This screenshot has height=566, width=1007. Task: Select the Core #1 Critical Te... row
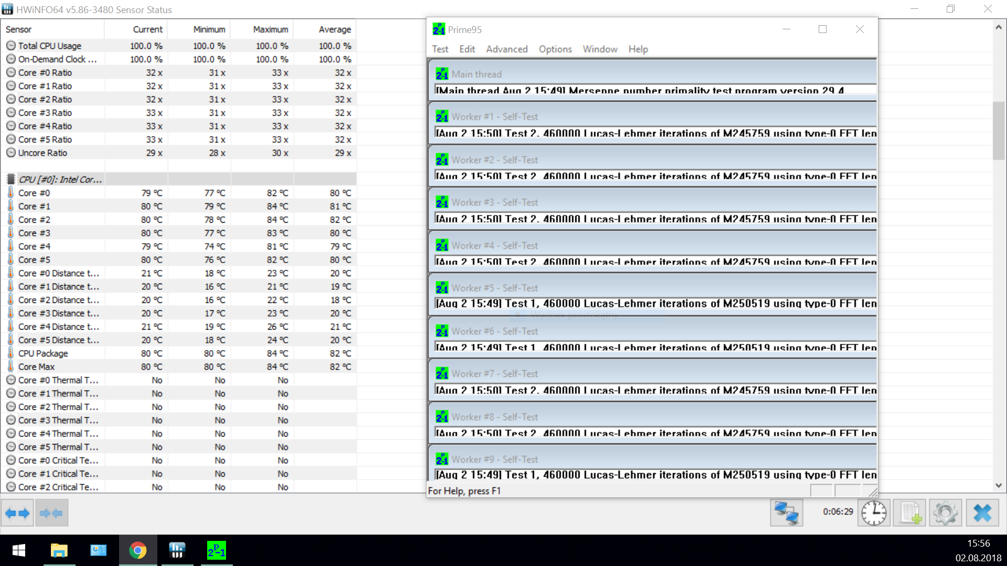click(x=178, y=474)
